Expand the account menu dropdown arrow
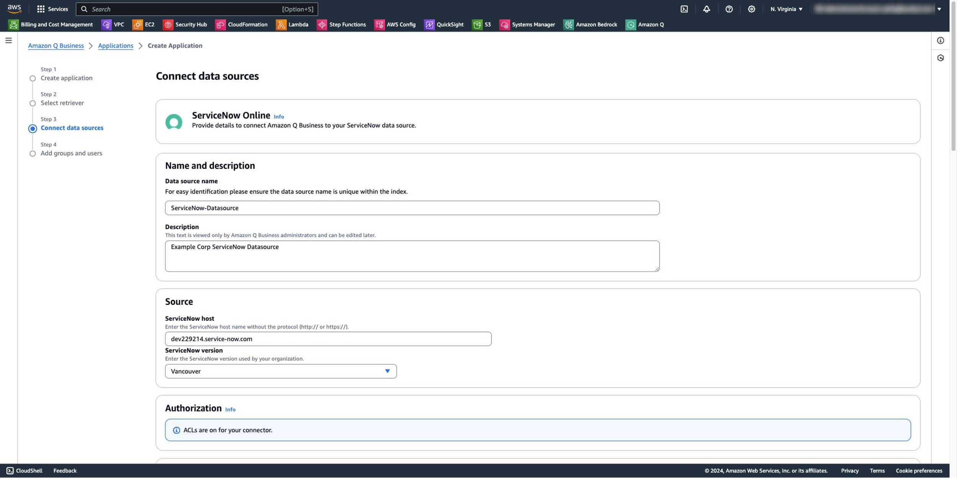The height and width of the screenshot is (478, 957). pos(939,9)
